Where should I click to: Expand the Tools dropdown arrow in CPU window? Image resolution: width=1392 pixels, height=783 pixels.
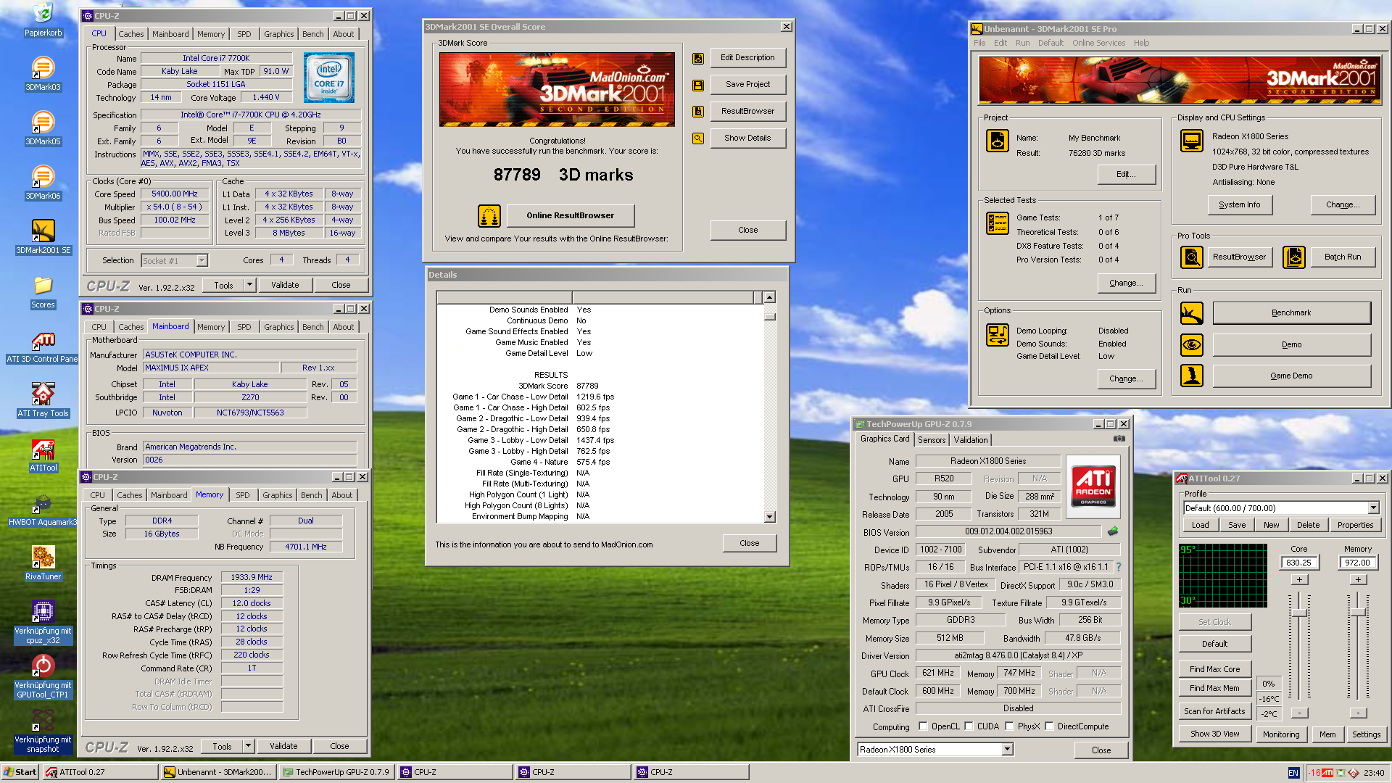pos(249,285)
